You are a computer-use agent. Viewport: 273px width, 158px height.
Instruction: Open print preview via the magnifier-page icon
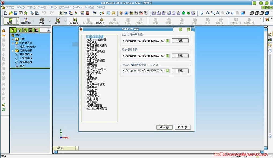37,13
